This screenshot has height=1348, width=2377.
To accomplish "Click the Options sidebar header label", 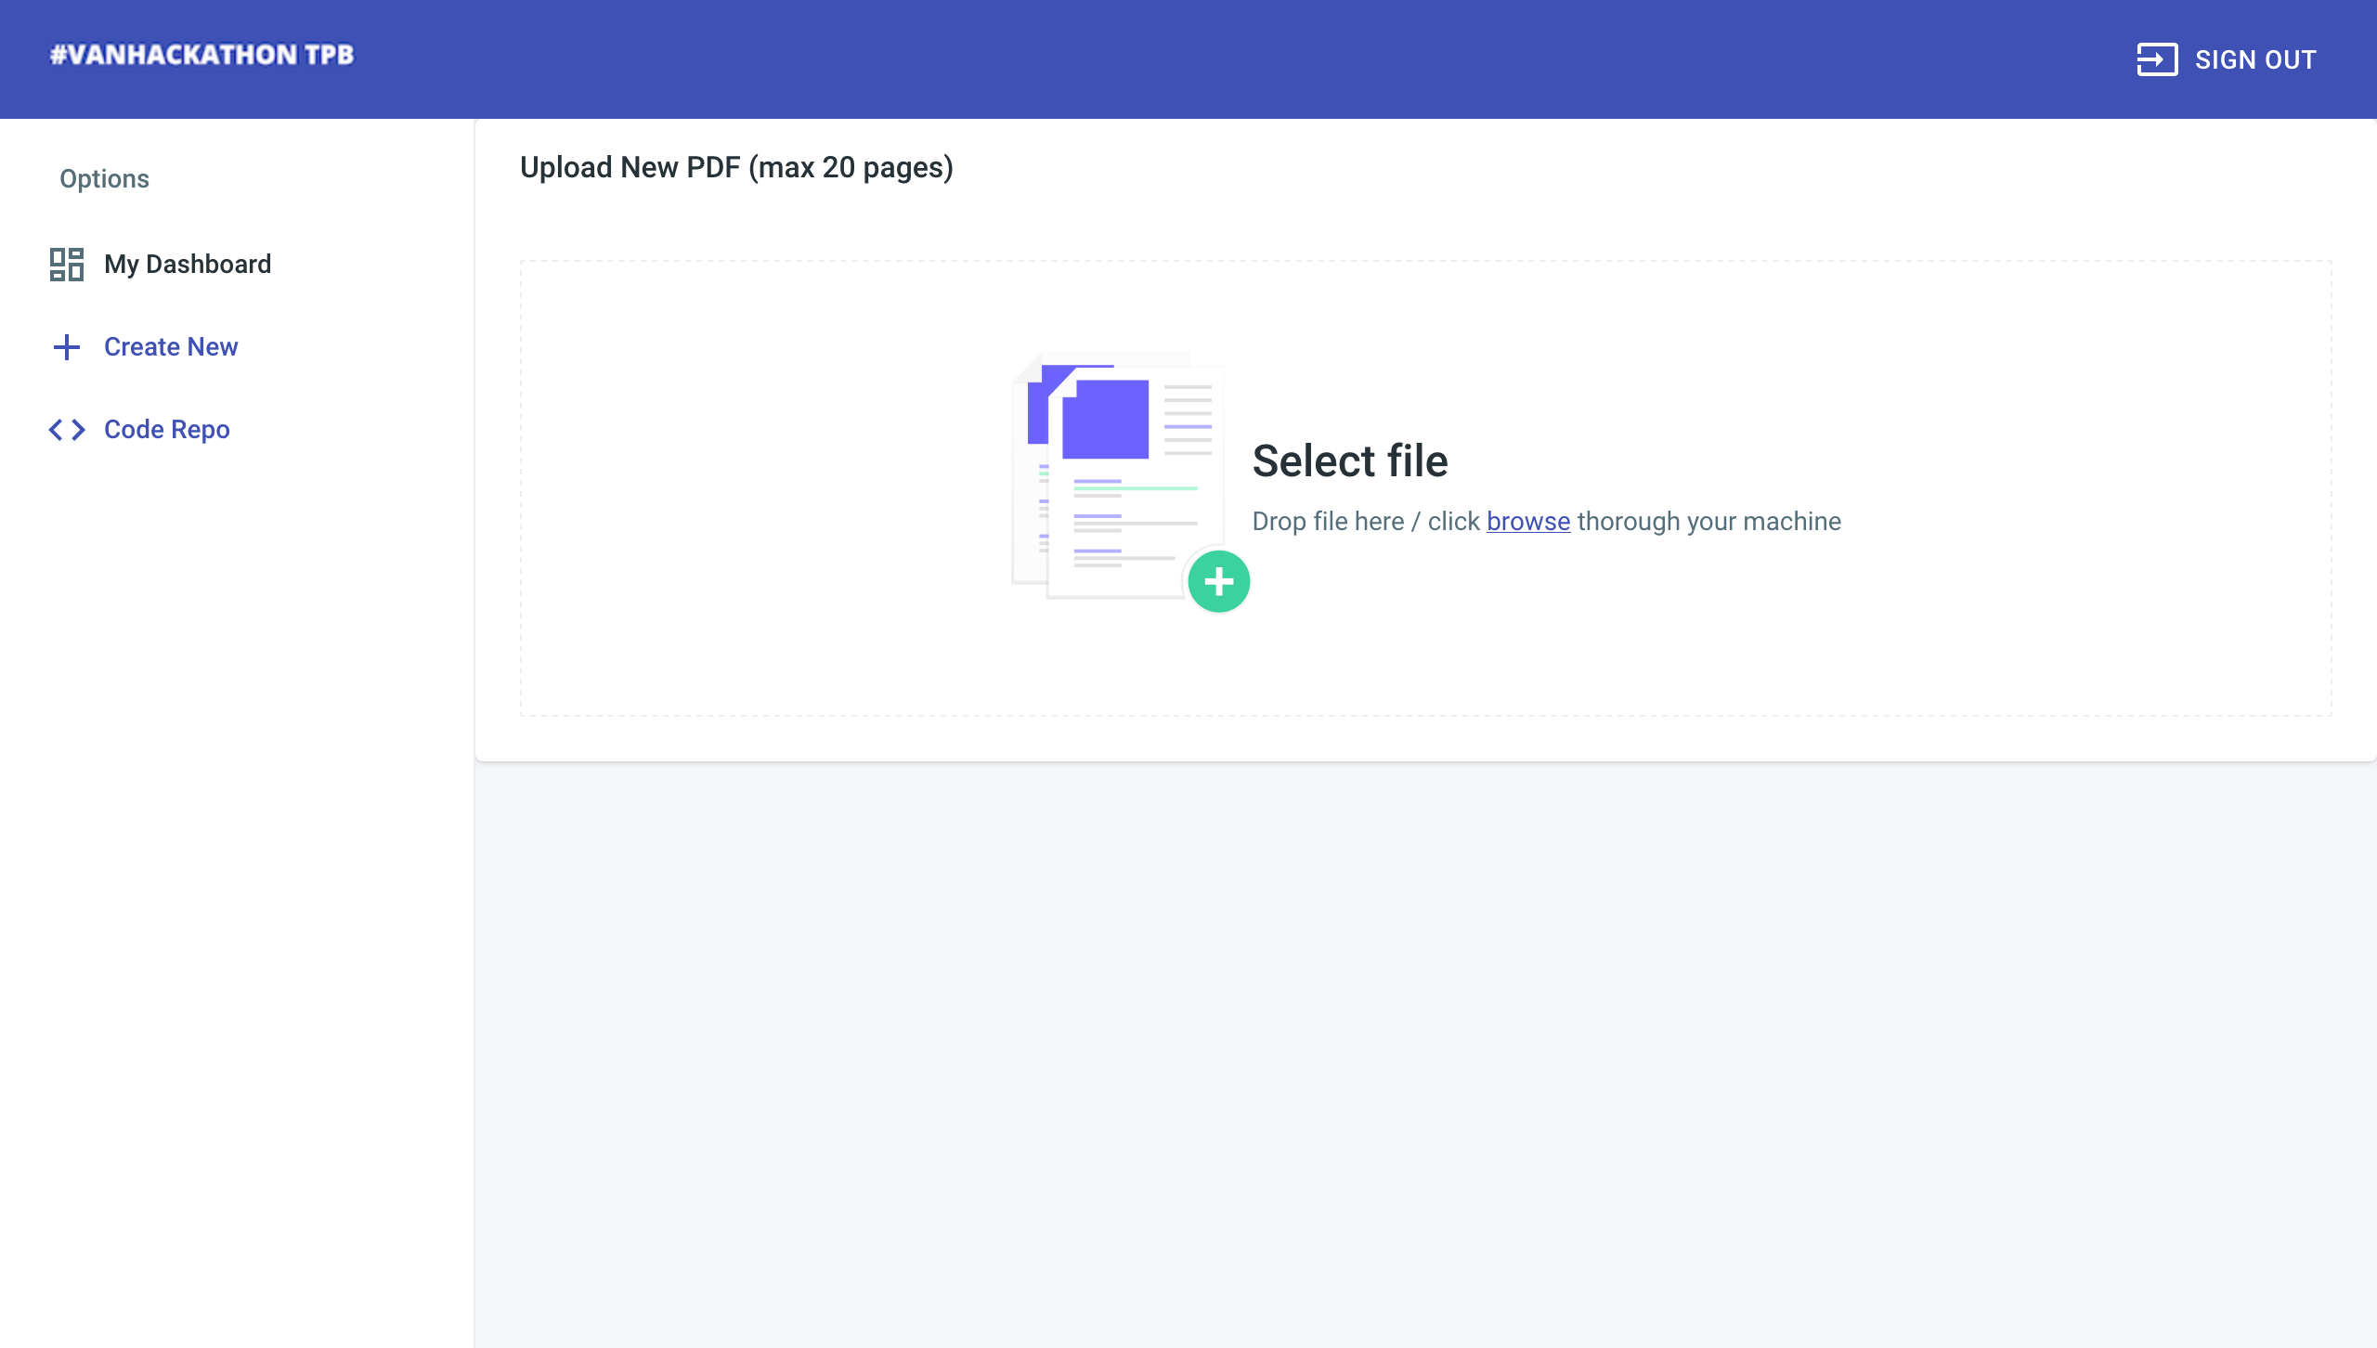I will click(x=104, y=178).
